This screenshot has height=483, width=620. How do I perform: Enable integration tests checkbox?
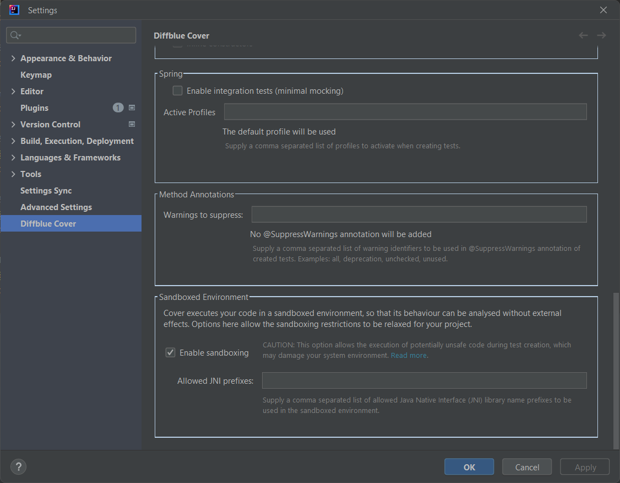(x=178, y=90)
